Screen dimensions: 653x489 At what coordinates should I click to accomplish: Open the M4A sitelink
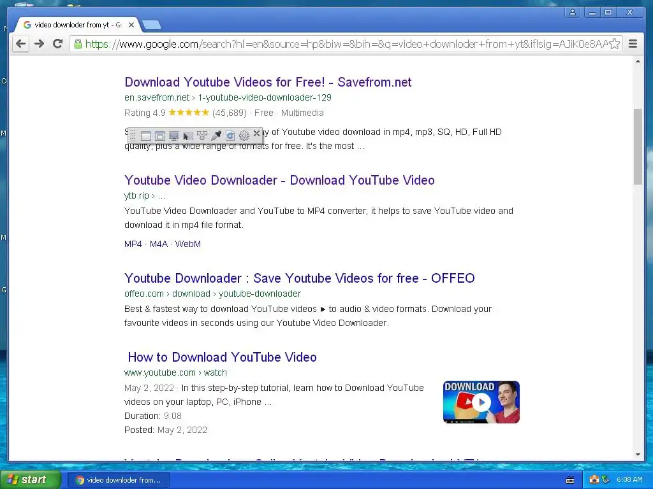pyautogui.click(x=158, y=244)
